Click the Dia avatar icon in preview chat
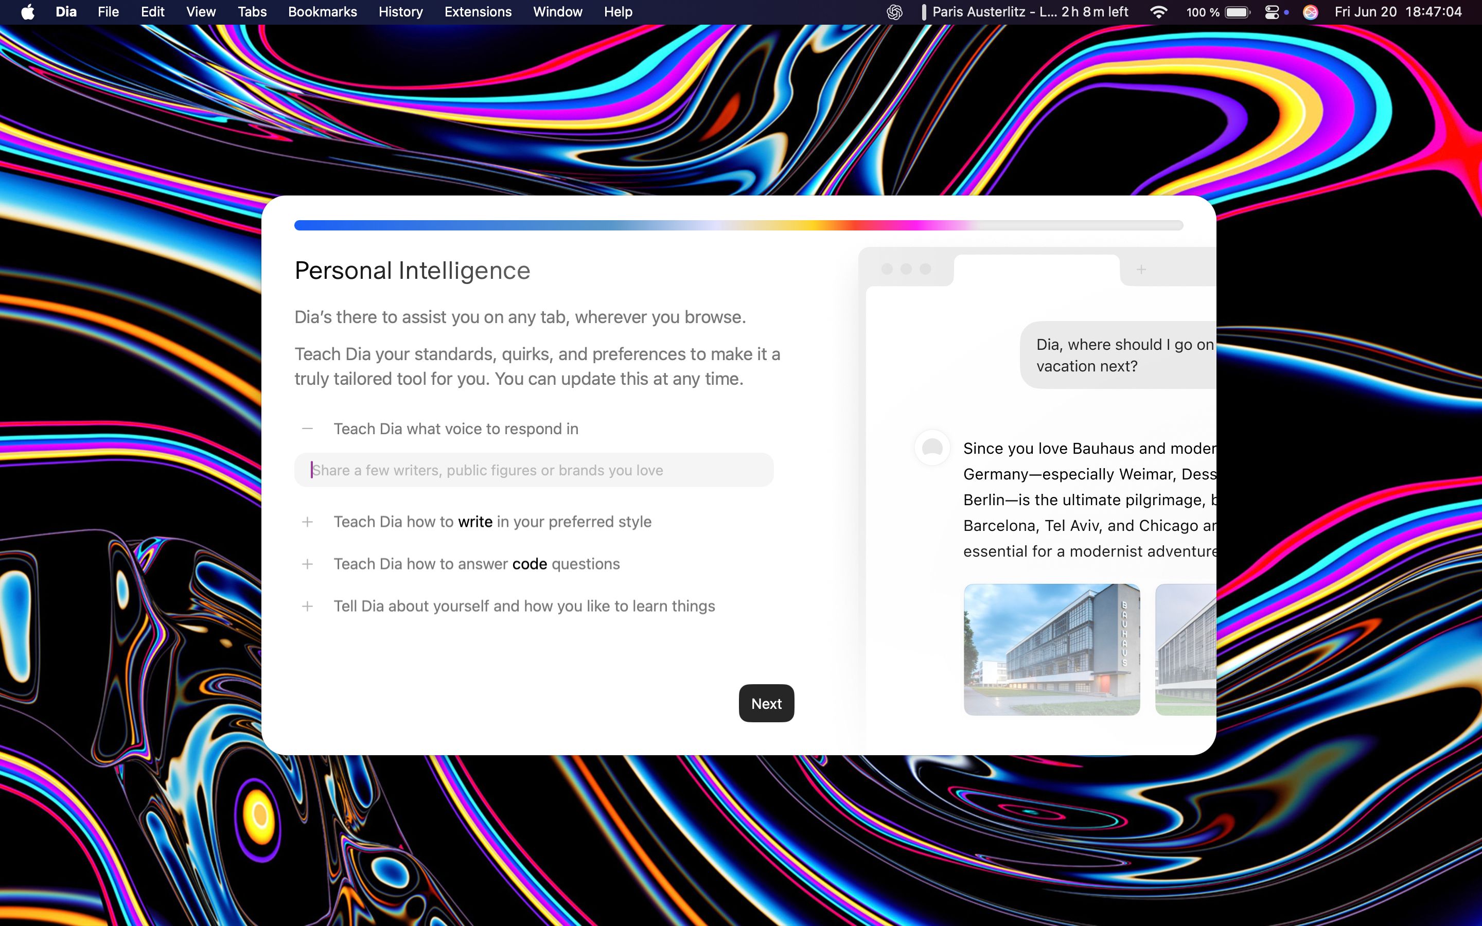This screenshot has width=1482, height=926. tap(932, 448)
